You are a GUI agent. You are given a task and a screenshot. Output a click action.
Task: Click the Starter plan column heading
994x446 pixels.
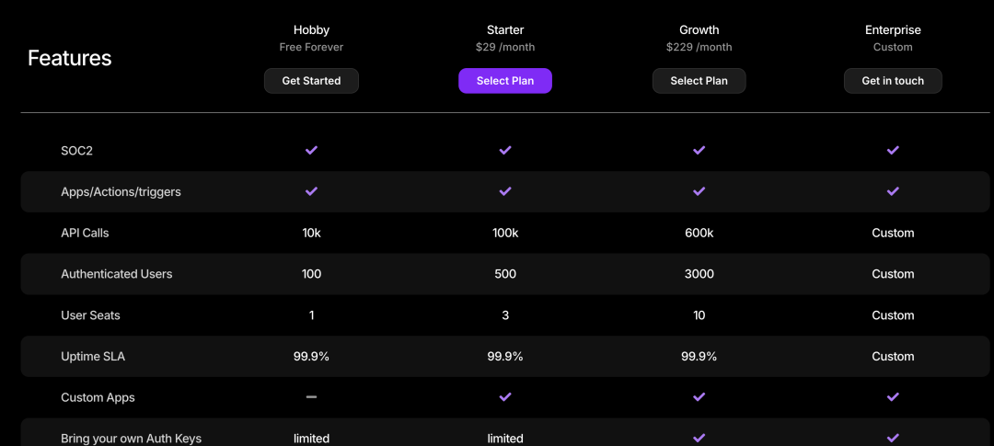pyautogui.click(x=505, y=29)
